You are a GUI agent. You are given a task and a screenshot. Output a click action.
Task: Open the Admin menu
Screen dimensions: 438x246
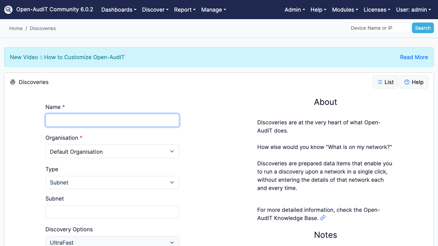coord(295,10)
